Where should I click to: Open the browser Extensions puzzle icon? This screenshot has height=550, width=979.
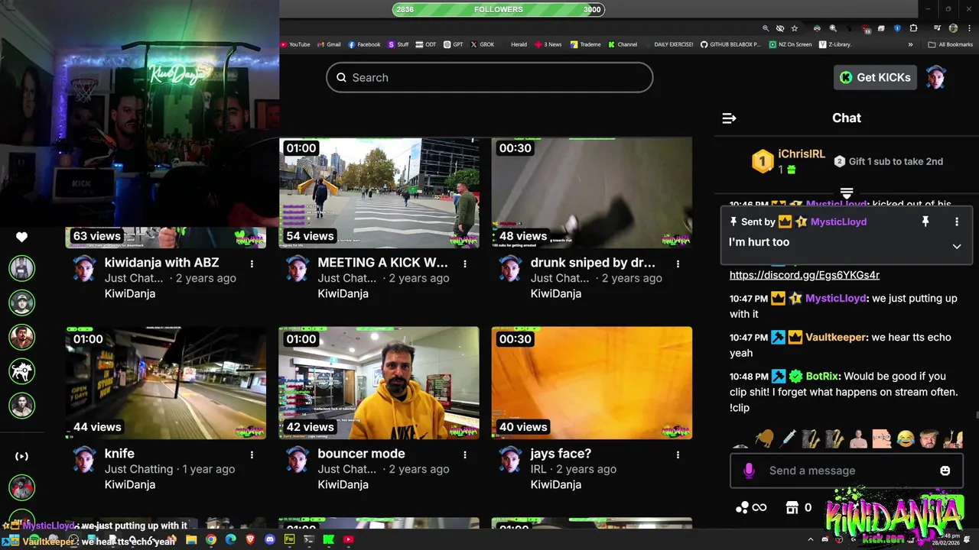click(913, 28)
